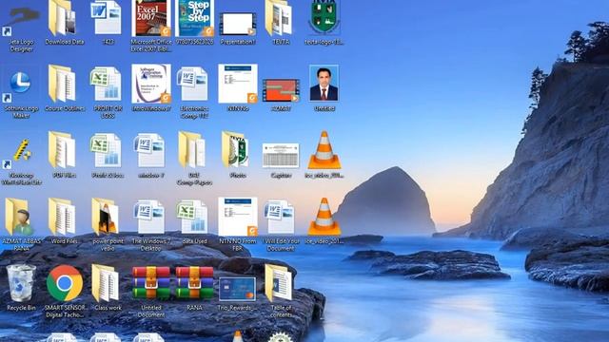Open the NTN No document
Image resolution: width=609 pixels, height=342 pixels.
click(238, 88)
